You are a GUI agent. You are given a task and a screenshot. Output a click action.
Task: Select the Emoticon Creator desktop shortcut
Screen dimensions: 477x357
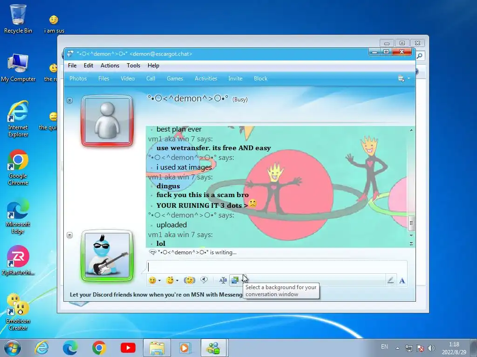[x=18, y=312]
